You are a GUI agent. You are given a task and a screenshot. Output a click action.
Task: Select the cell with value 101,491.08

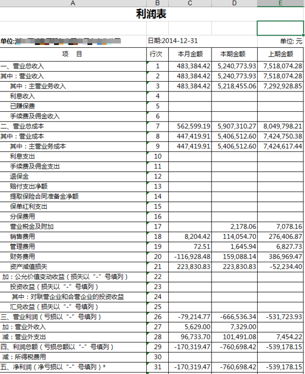pos(234,337)
